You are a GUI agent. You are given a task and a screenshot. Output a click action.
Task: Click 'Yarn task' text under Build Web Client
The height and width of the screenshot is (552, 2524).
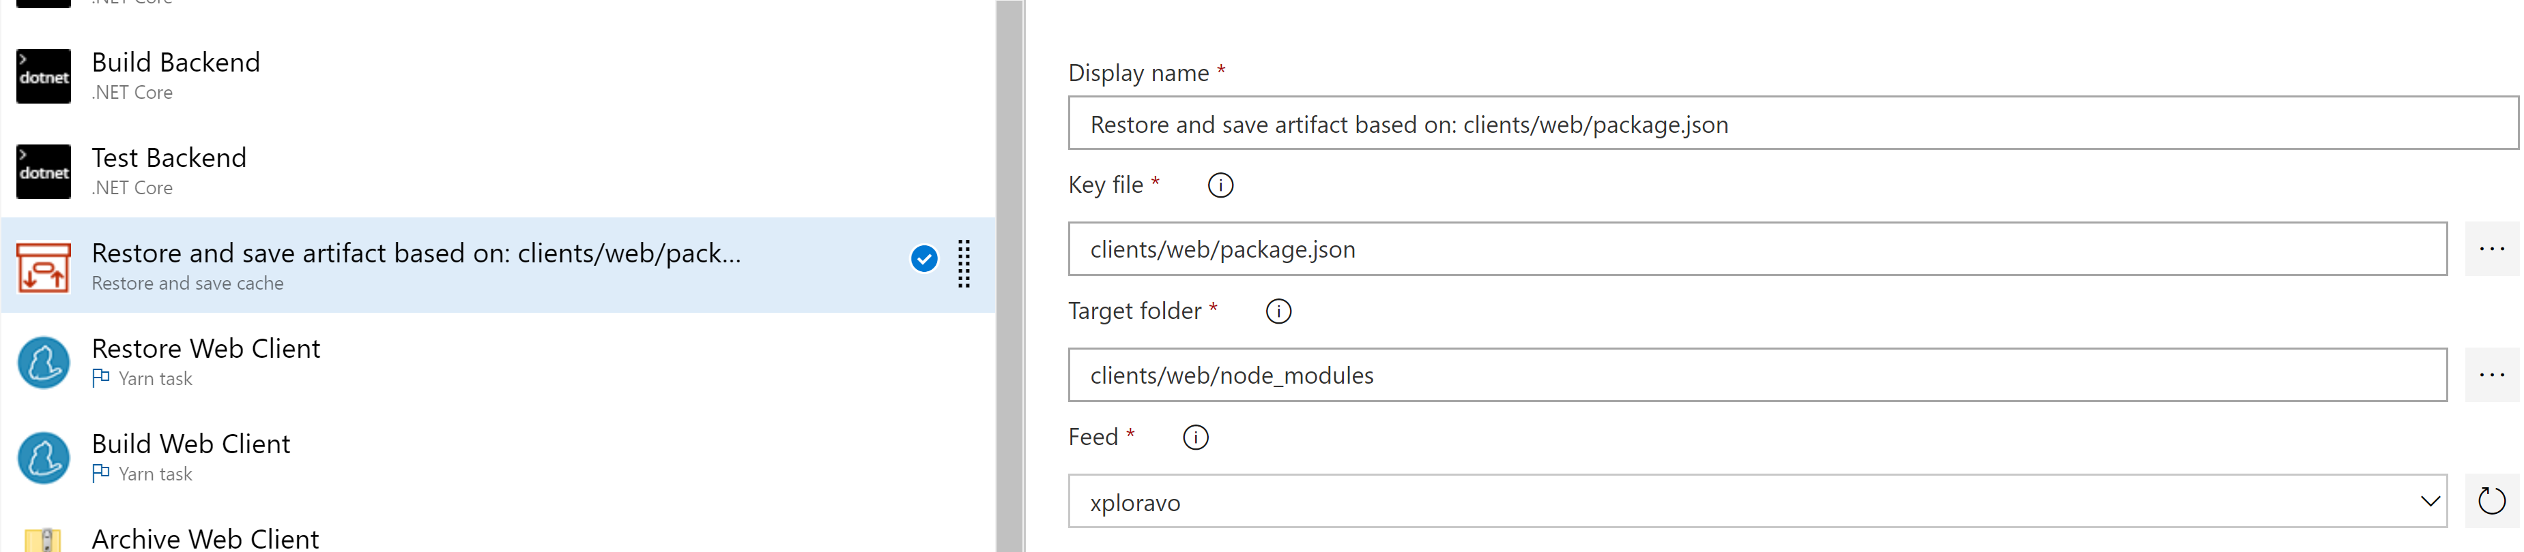(155, 475)
